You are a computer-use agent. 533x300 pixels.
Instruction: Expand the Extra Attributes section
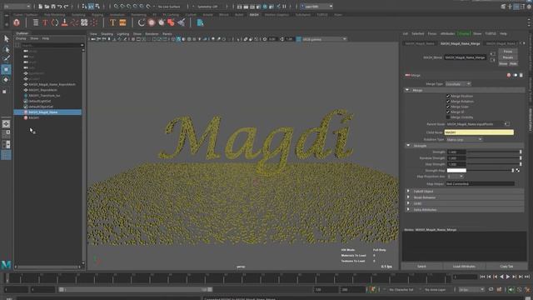point(408,209)
